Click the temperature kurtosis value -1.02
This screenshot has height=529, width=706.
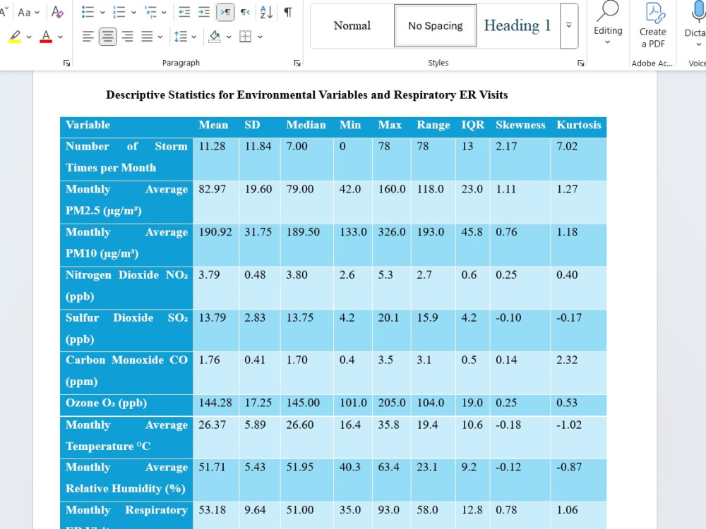[569, 425]
